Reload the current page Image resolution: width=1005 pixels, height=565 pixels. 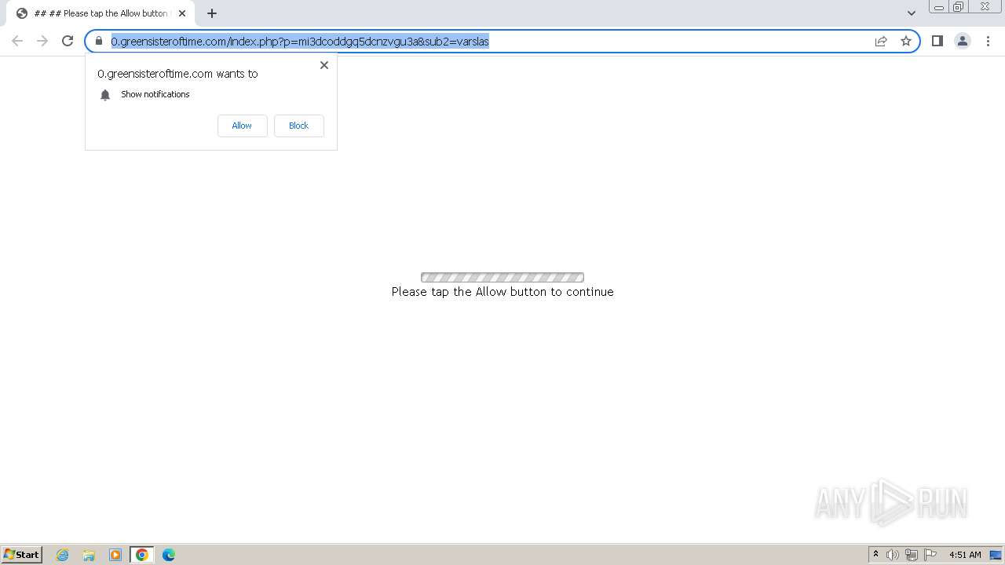point(68,41)
